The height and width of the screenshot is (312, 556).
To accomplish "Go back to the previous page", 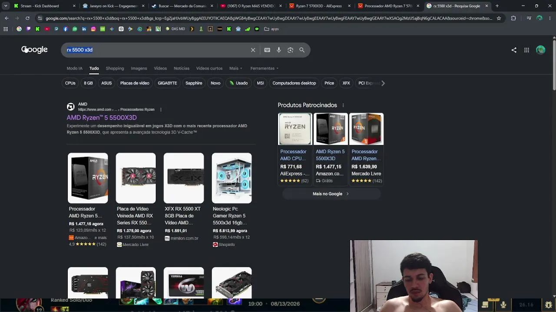I will click(7, 18).
